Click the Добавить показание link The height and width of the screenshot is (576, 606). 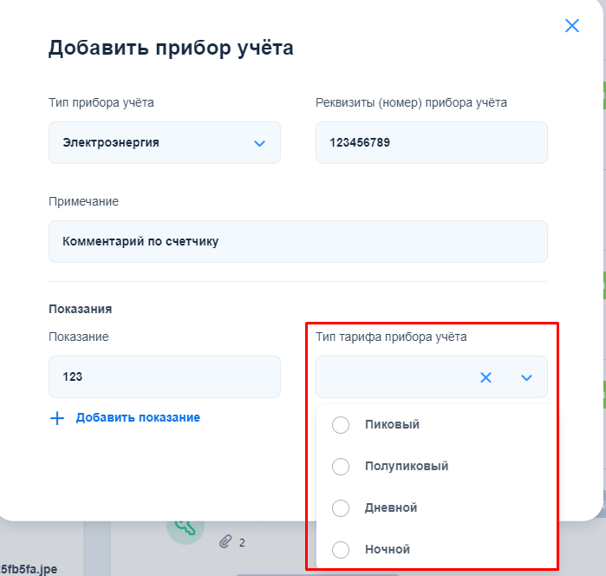(x=138, y=418)
